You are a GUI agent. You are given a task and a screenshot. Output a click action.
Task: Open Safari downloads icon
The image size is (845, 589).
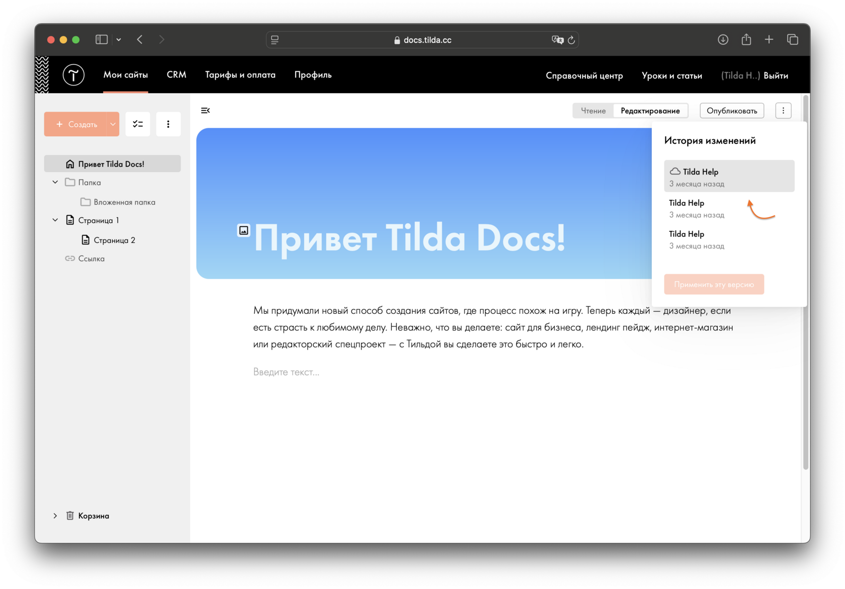click(723, 39)
